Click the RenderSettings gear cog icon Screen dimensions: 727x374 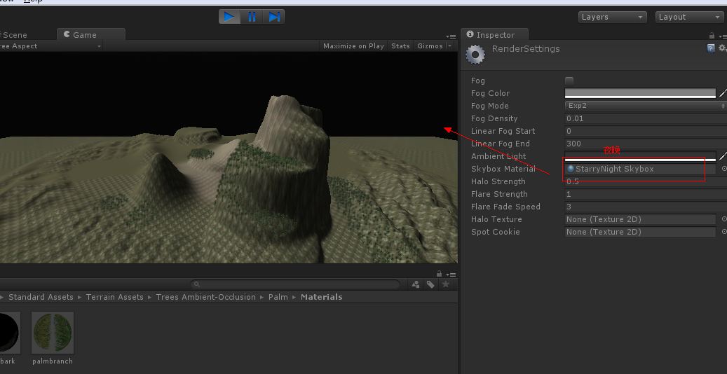tap(475, 55)
